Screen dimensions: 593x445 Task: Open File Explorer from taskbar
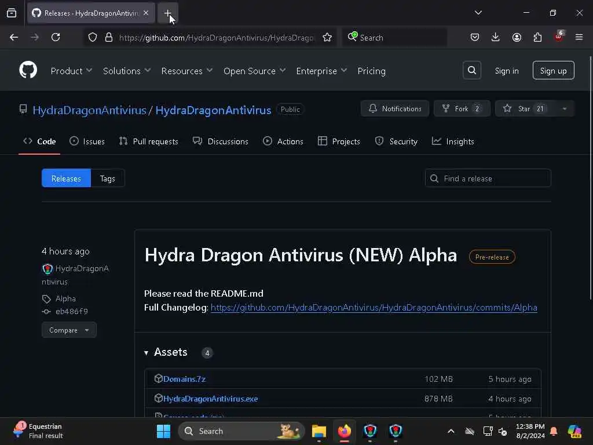tap(319, 431)
